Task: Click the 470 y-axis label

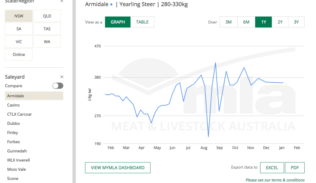Action: [x=97, y=46]
